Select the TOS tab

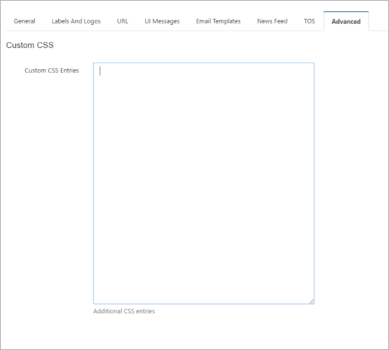tap(309, 21)
